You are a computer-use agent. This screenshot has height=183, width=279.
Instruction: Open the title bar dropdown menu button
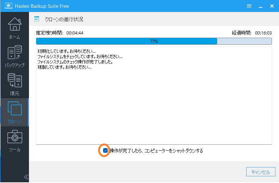[x=249, y=6]
